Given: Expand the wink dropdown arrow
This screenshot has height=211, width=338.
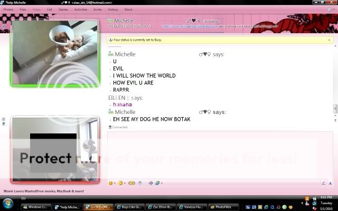Looking at the screenshot, I should [x=126, y=183].
